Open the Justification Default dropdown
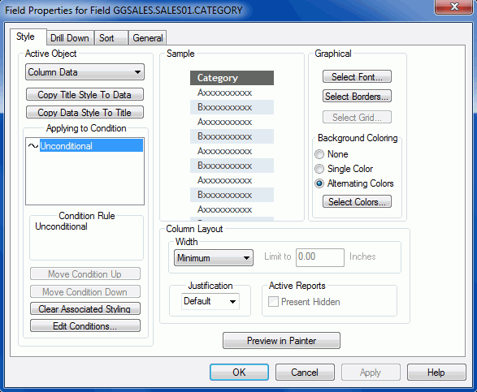 [x=210, y=301]
